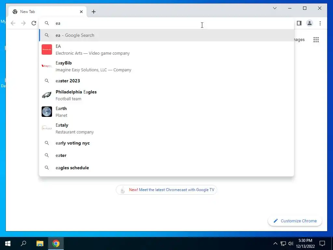Select the New Tab tab
This screenshot has width=333, height=250.
coord(47,12)
